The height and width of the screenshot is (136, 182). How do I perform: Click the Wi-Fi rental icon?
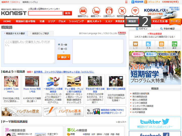(x=135, y=11)
